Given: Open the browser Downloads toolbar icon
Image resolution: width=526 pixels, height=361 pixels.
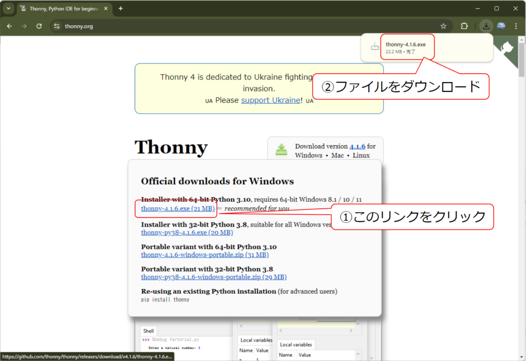Looking at the screenshot, I should point(486,26).
